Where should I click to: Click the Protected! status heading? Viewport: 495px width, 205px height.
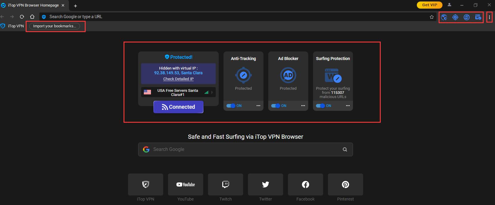(x=179, y=57)
